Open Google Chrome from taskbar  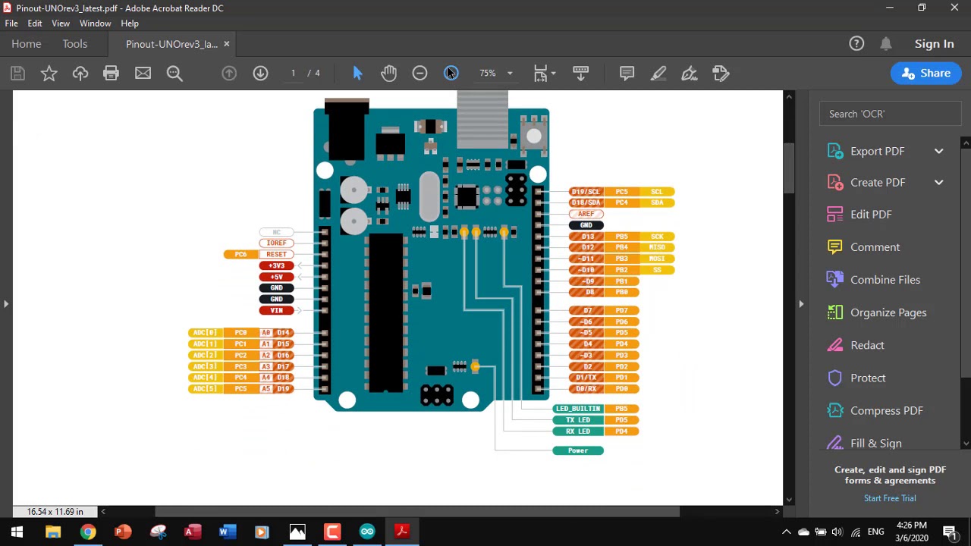pyautogui.click(x=88, y=532)
